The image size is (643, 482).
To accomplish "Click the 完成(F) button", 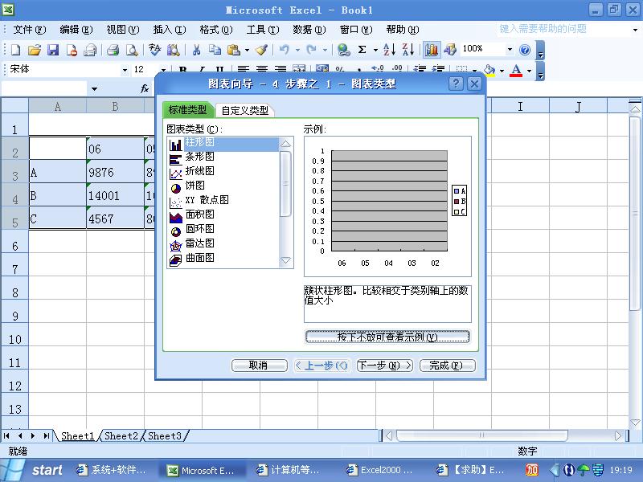I will click(448, 366).
